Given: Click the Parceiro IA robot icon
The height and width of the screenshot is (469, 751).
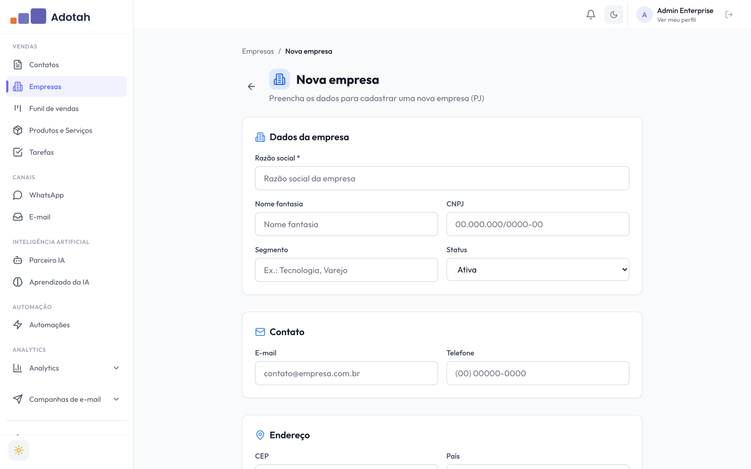Looking at the screenshot, I should coord(18,260).
